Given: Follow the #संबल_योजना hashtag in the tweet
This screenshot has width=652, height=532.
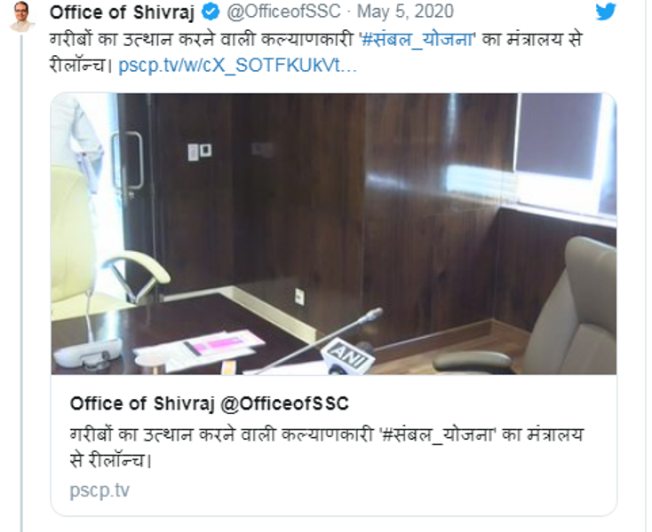Looking at the screenshot, I should point(417,40).
